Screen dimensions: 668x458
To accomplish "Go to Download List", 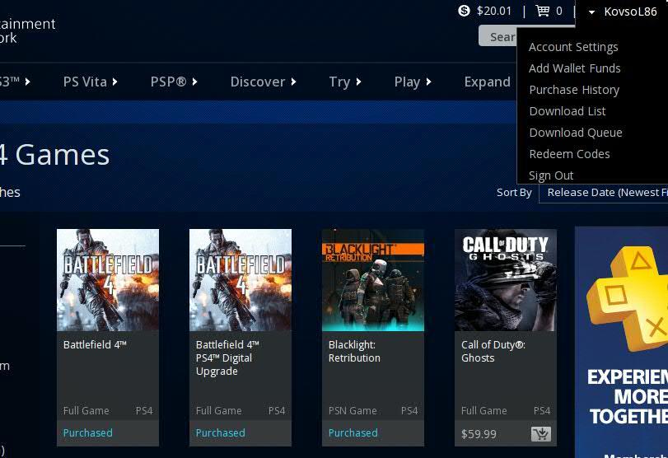I will coord(567,111).
